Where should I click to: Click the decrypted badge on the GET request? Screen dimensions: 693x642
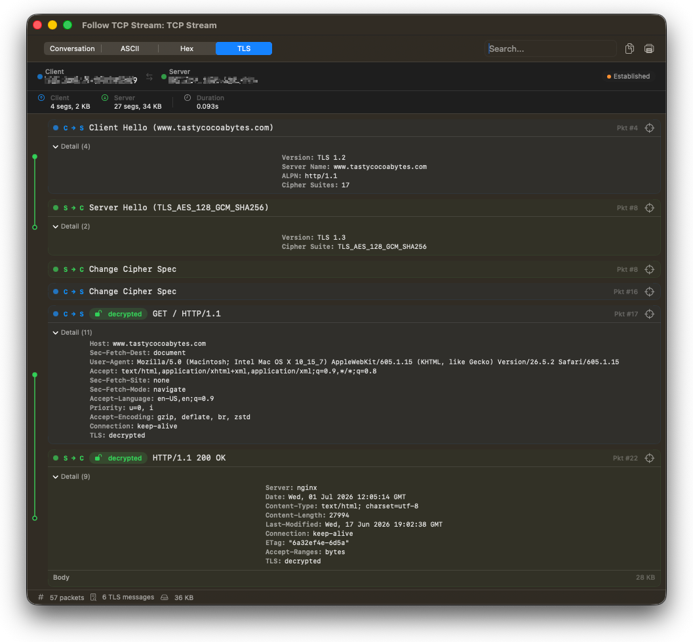(x=119, y=314)
